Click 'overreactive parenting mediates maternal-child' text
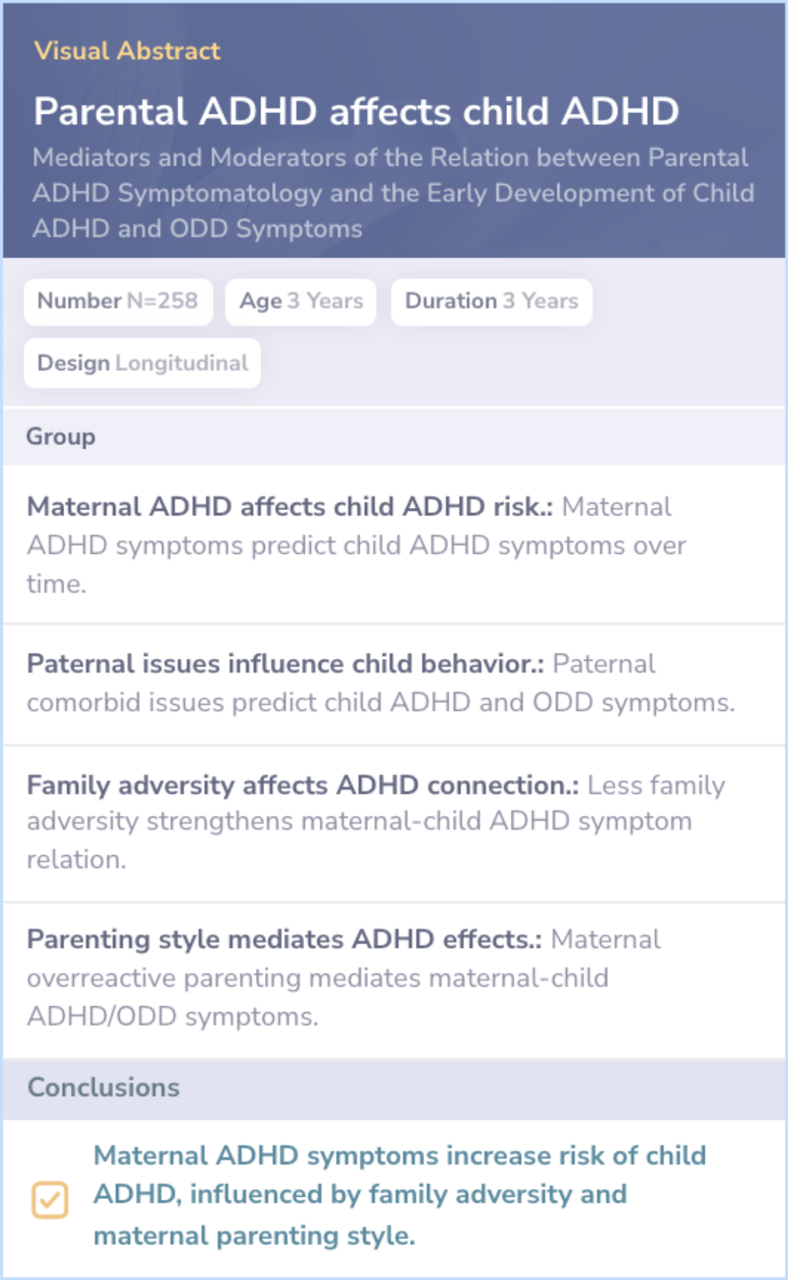The height and width of the screenshot is (1280, 788). point(317,978)
